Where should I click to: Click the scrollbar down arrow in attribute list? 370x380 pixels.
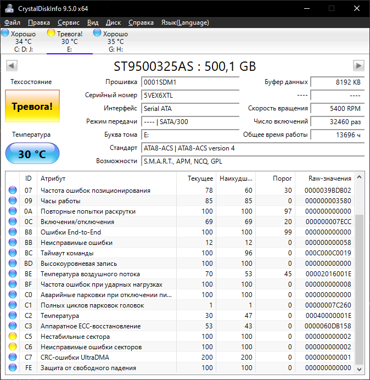360,370
